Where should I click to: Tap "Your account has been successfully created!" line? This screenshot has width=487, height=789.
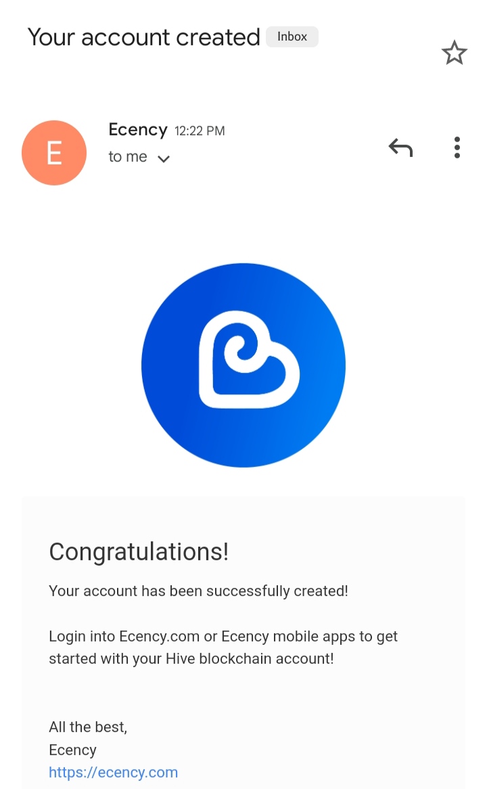pyautogui.click(x=198, y=591)
